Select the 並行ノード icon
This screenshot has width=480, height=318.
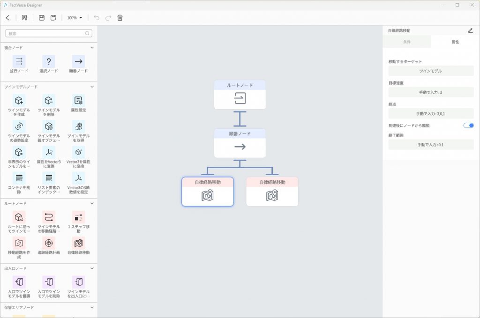pyautogui.click(x=19, y=61)
